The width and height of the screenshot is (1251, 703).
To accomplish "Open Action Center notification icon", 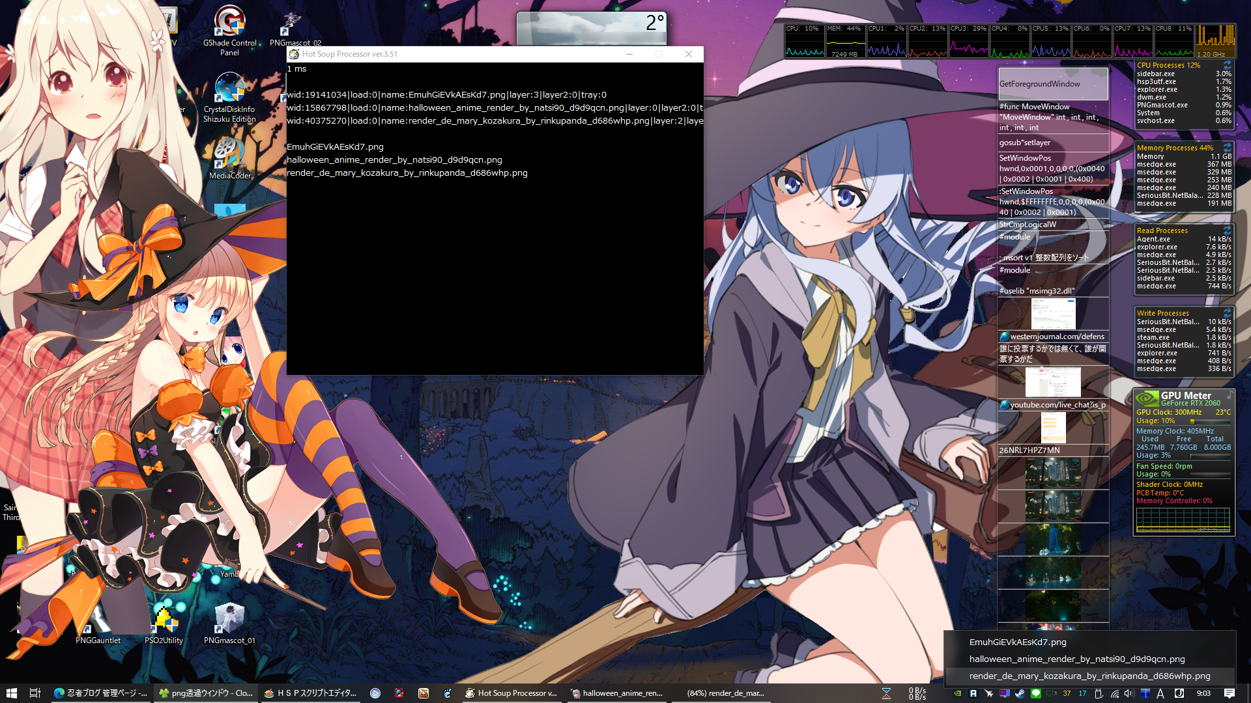I will [1229, 693].
